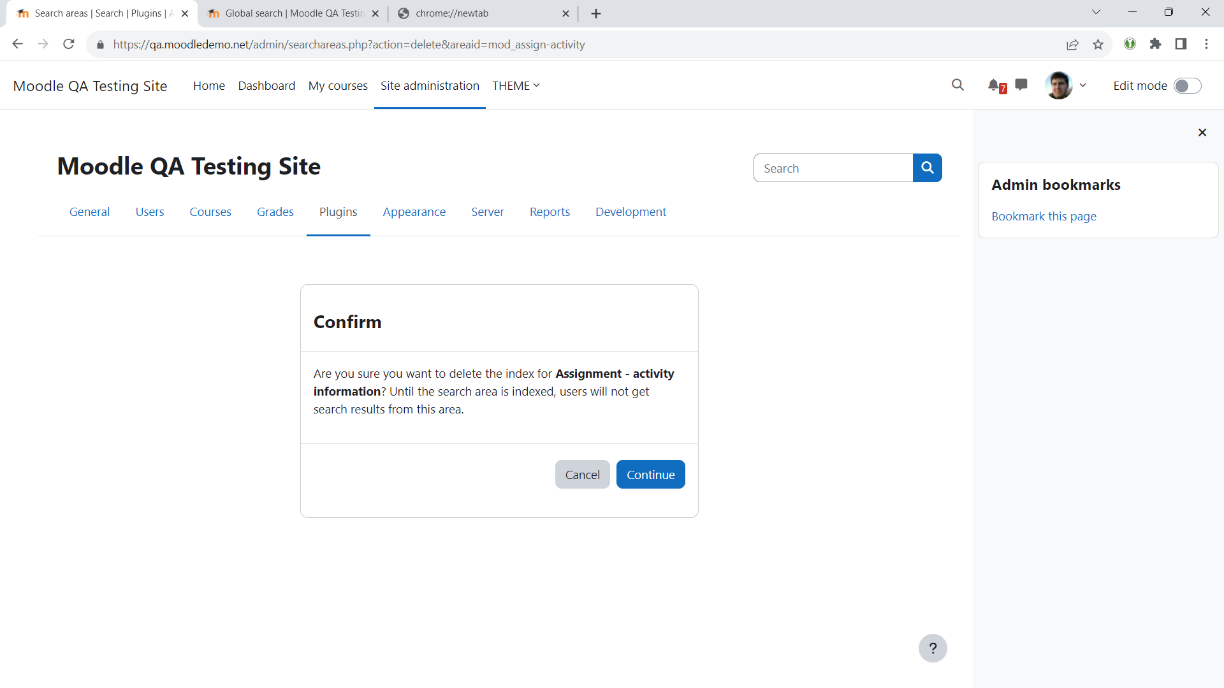Viewport: 1224px width, 688px height.
Task: Toggle the browser side panel icon
Action: (x=1181, y=44)
